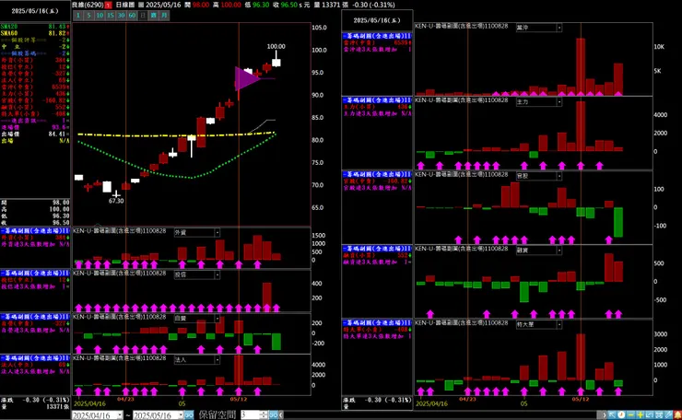
Task: Open the 特大單 indicator dropdown
Action: tap(559, 325)
